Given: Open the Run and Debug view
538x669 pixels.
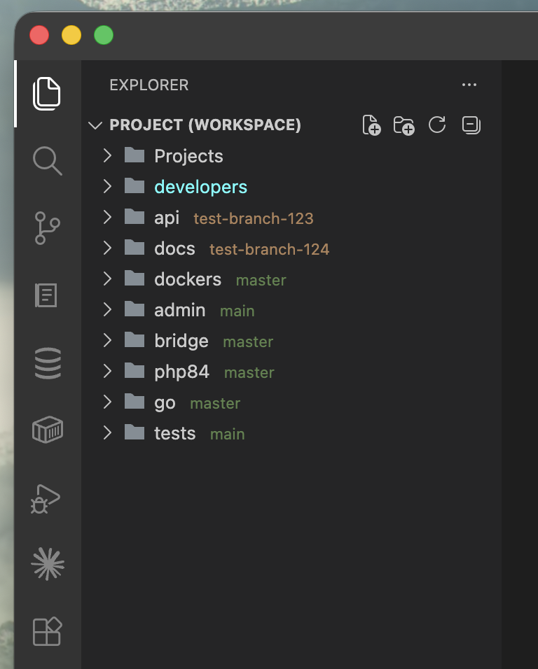Looking at the screenshot, I should pos(46,499).
